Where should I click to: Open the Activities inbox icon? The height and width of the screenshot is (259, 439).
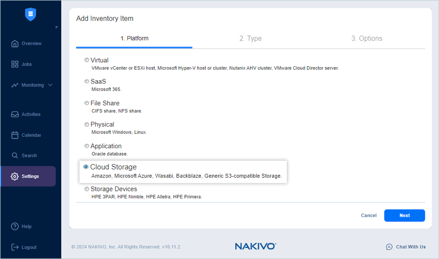pyautogui.click(x=15, y=114)
